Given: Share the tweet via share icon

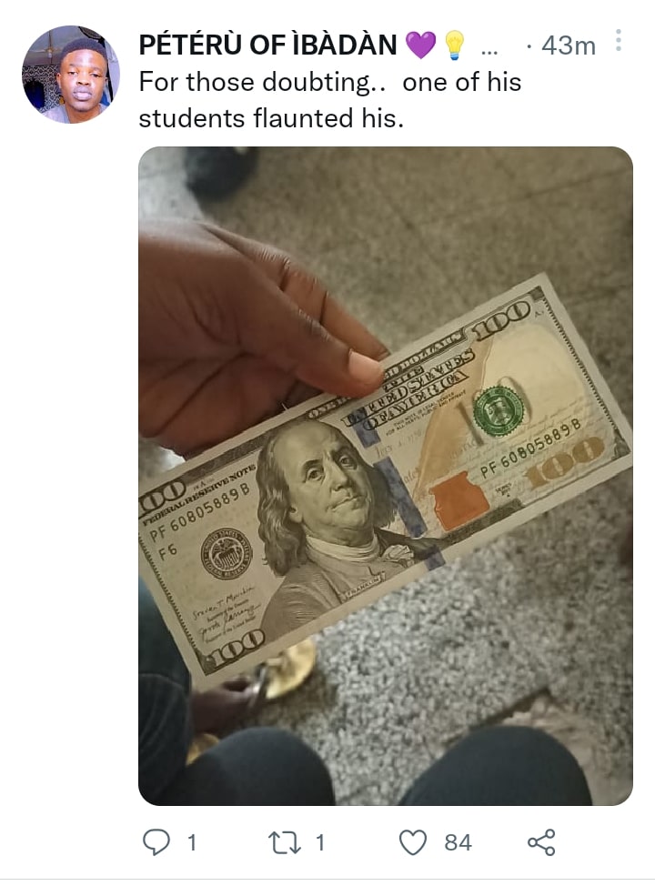Looking at the screenshot, I should (541, 842).
